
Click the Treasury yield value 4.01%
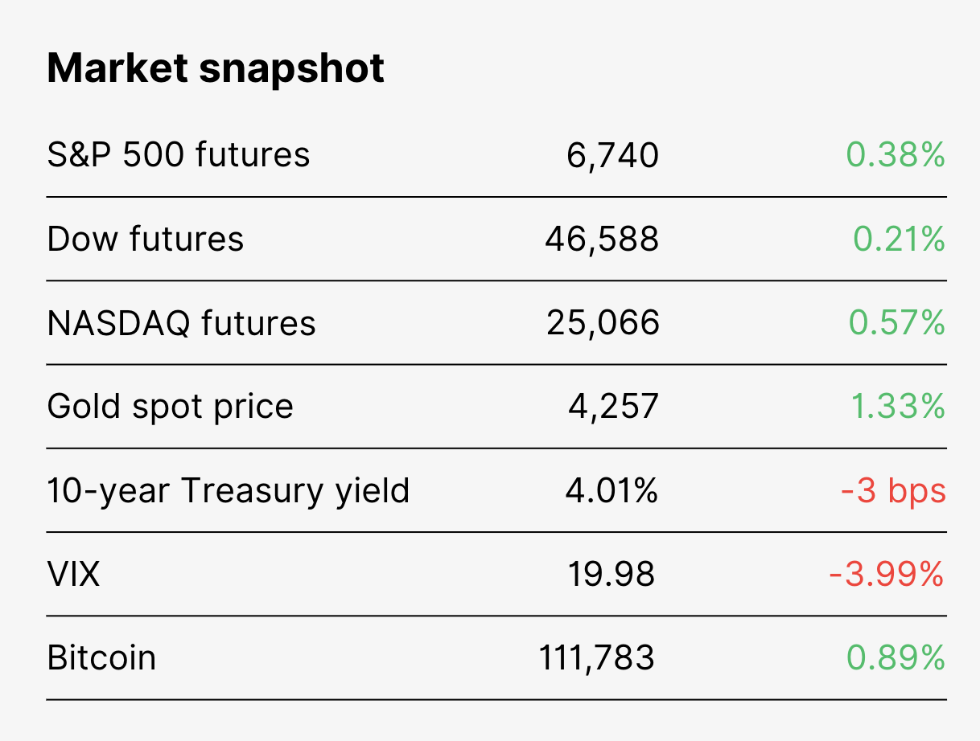(611, 489)
